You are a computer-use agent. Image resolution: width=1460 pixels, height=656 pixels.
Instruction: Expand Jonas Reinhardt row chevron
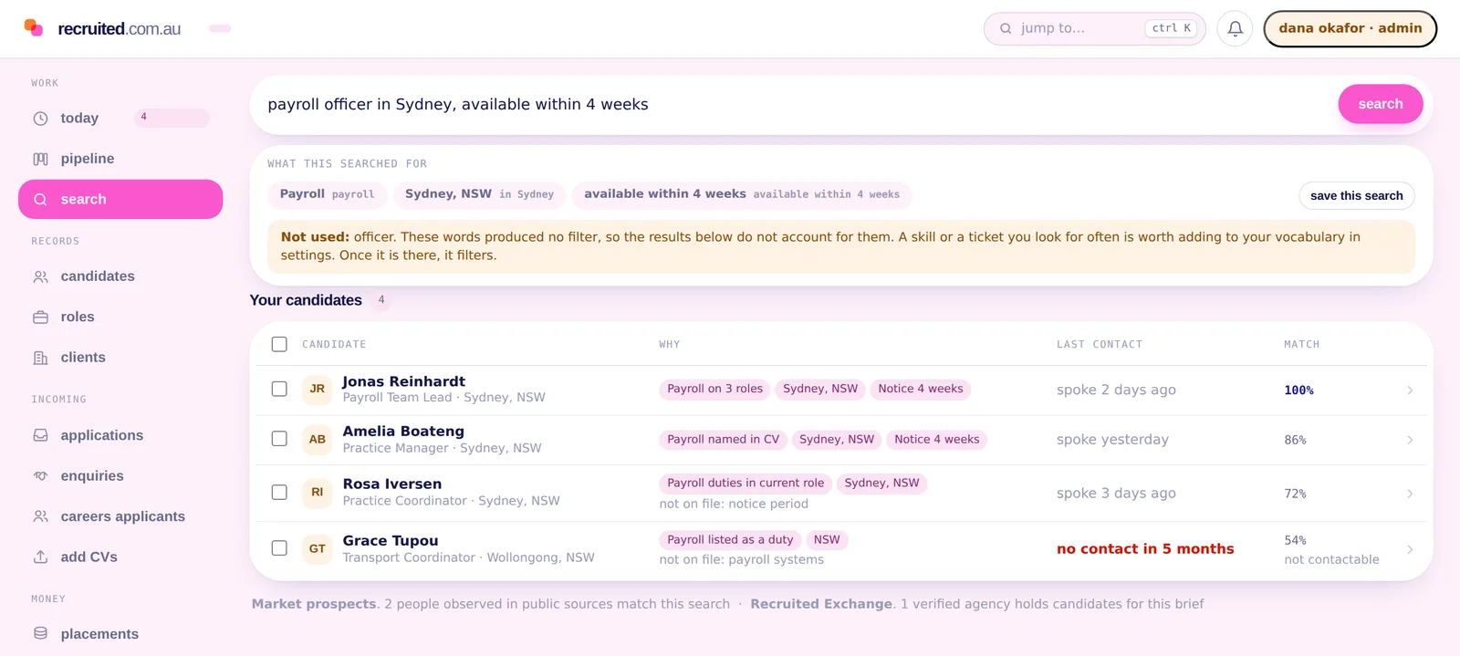tap(1410, 390)
